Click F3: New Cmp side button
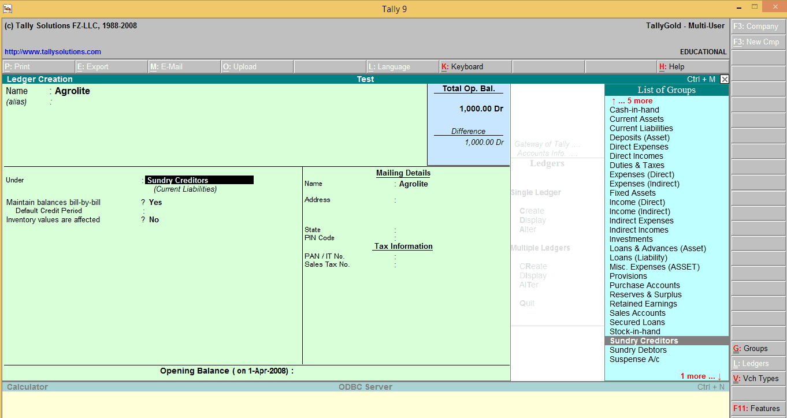The width and height of the screenshot is (787, 418). tap(759, 42)
